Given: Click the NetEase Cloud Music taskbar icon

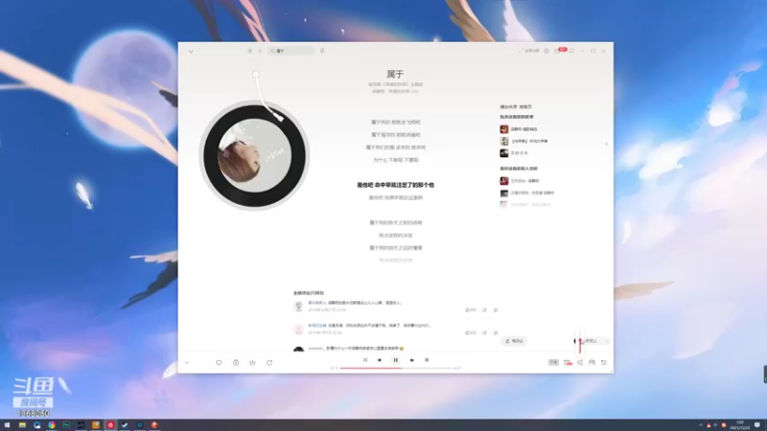Looking at the screenshot, I should (110, 425).
